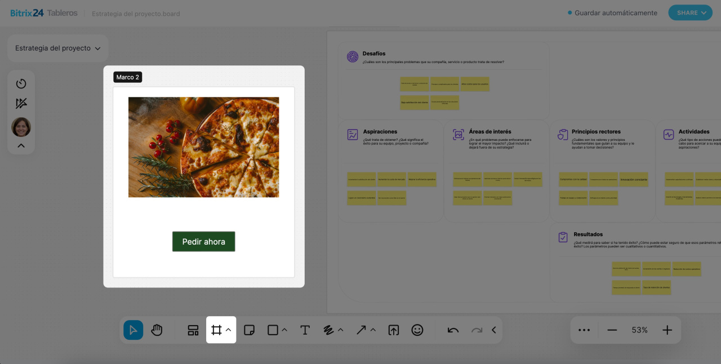721x364 pixels.
Task: Open pen tool options chevron
Action: tap(340, 330)
